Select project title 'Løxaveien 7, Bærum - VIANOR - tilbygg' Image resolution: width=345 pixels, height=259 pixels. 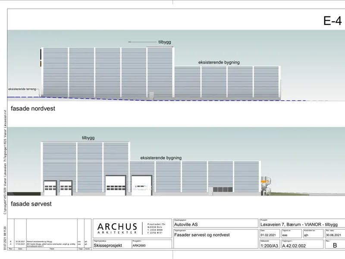(x=299, y=224)
